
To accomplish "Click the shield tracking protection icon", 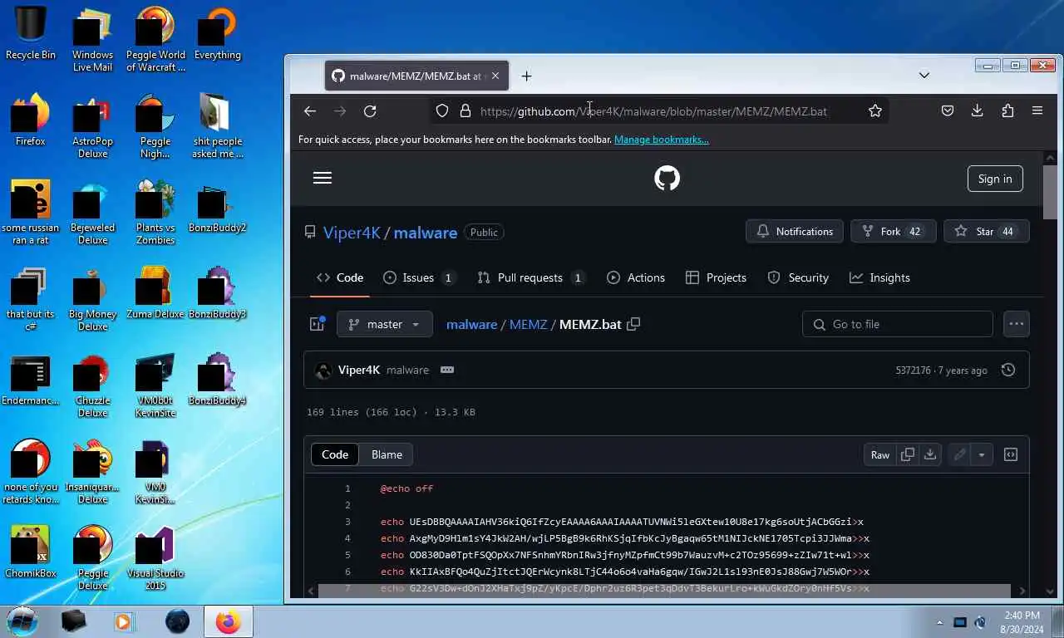I will [x=442, y=110].
